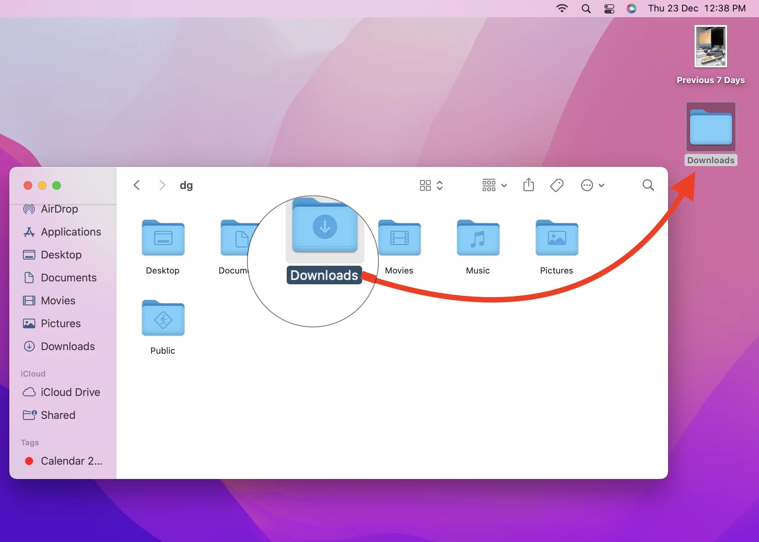Select iCloud Drive in sidebar
This screenshot has width=759, height=542.
click(x=71, y=392)
